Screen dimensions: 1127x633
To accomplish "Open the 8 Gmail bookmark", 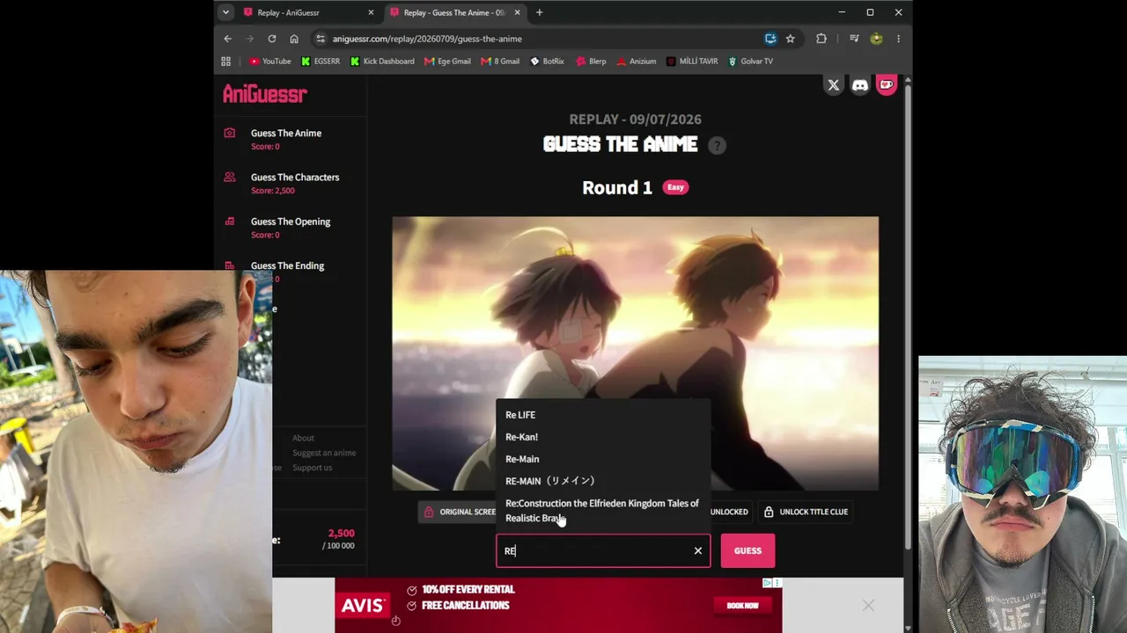I will [500, 62].
